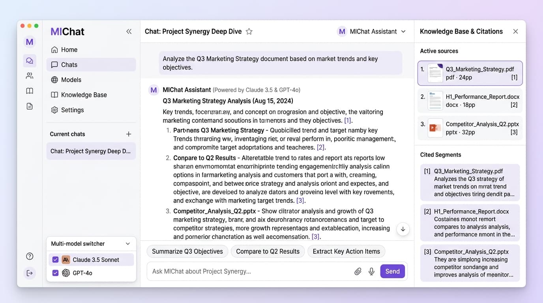Open the book icon in left rail
543x303 pixels.
(x=30, y=91)
